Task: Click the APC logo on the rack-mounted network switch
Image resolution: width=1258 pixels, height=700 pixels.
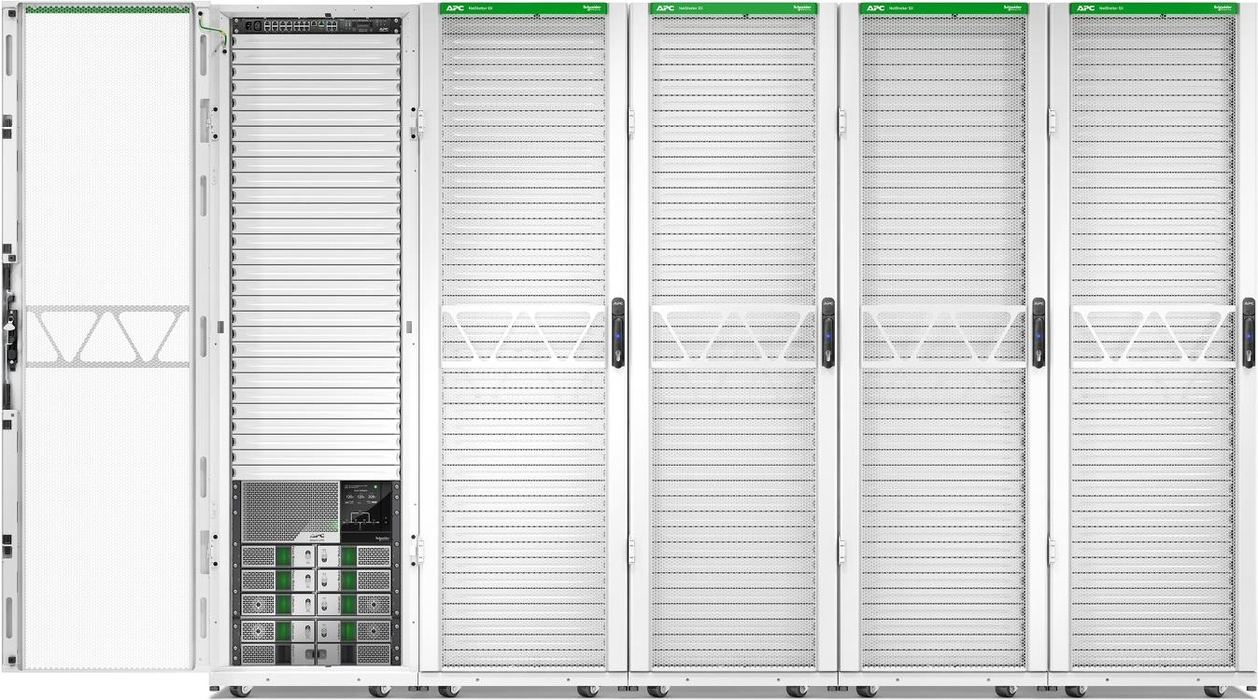Action: pos(384,29)
